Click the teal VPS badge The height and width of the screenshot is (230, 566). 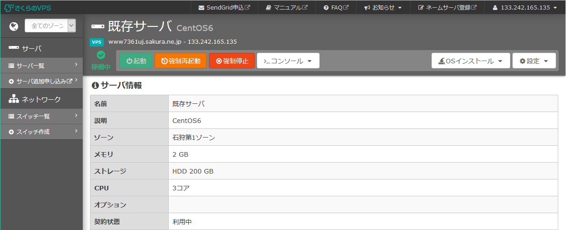coord(96,42)
